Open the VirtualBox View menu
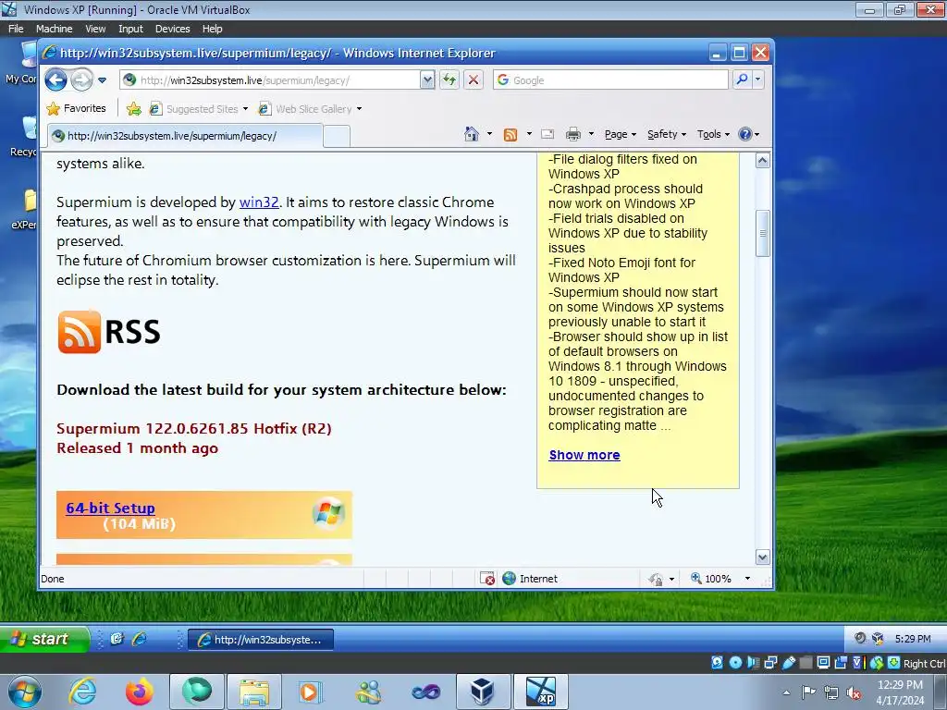This screenshot has width=947, height=710. (95, 29)
